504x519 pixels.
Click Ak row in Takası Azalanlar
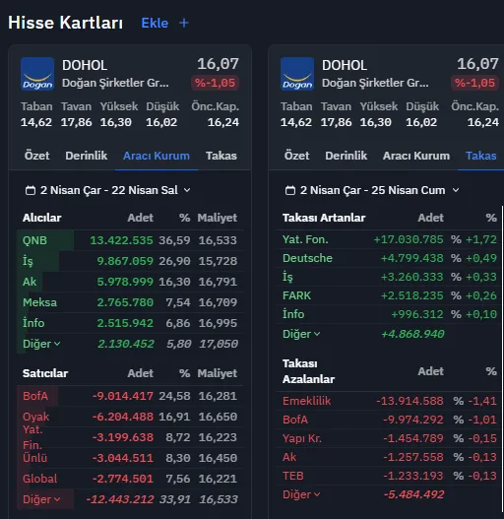[x=389, y=457]
